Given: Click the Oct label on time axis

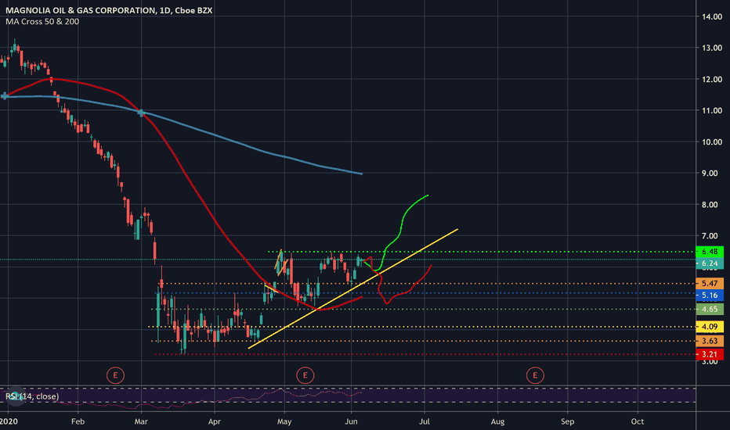Looking at the screenshot, I should tap(638, 421).
